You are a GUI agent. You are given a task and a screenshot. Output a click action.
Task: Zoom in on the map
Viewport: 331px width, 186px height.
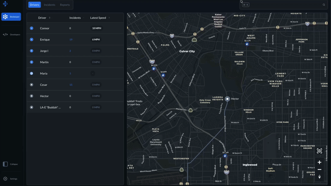point(319,162)
